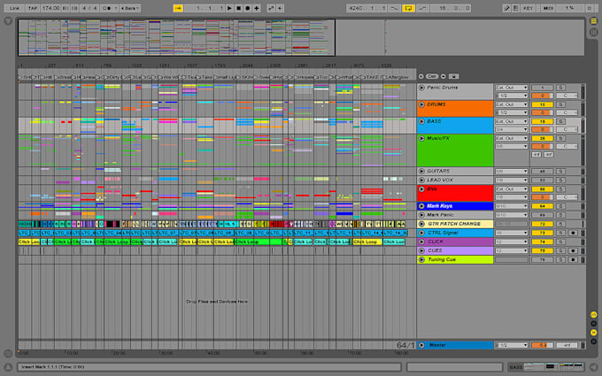Click the Del locator button

(x=432, y=76)
